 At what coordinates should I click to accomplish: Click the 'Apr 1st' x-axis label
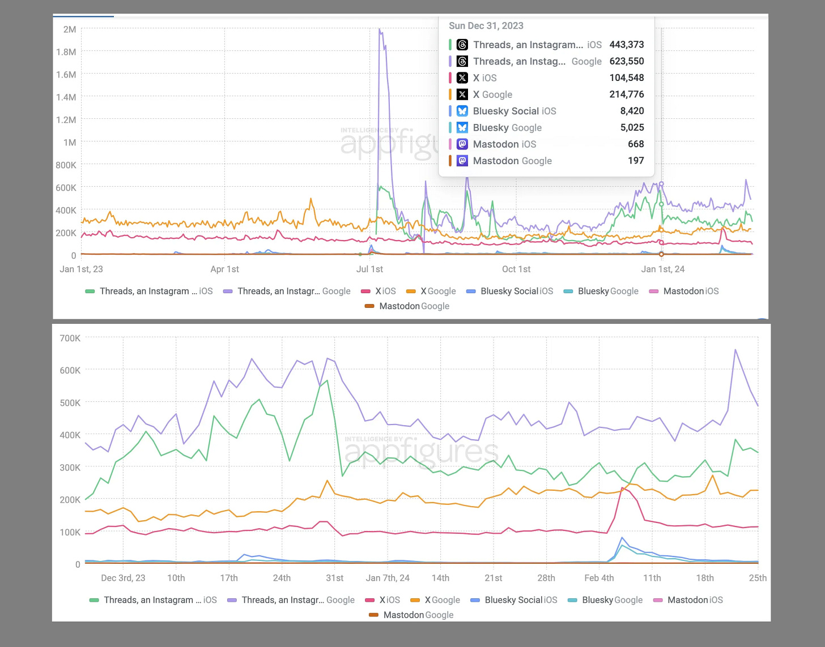pyautogui.click(x=225, y=269)
